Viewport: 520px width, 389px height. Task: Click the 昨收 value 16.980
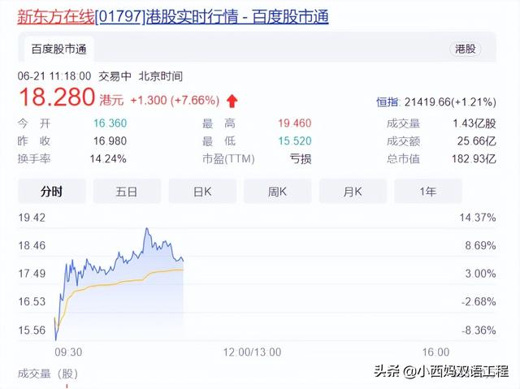(110, 141)
